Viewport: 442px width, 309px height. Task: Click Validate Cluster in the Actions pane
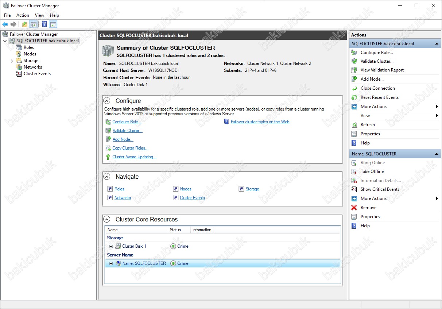[x=377, y=61]
